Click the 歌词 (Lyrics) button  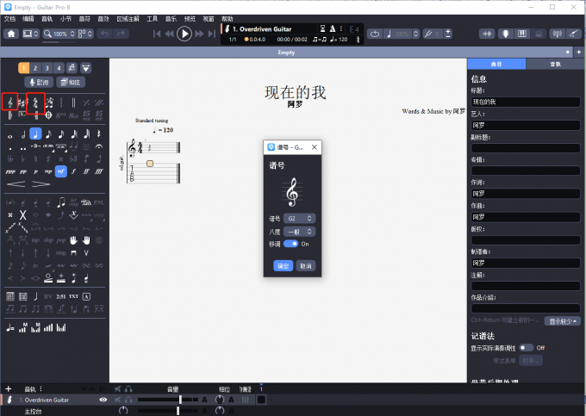point(40,82)
